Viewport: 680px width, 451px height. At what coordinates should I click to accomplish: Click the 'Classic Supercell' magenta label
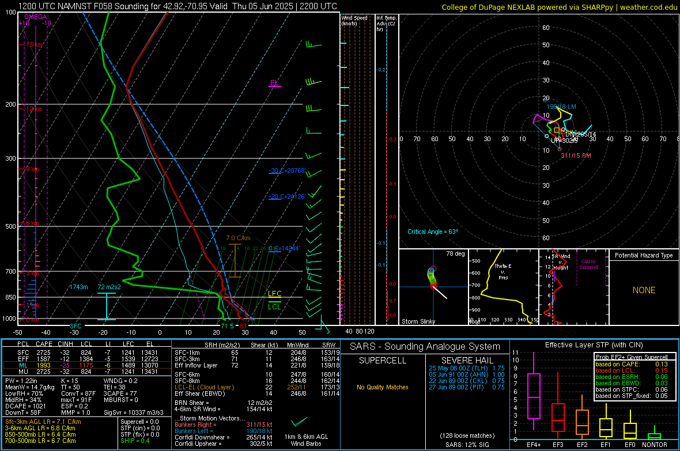tap(588, 264)
